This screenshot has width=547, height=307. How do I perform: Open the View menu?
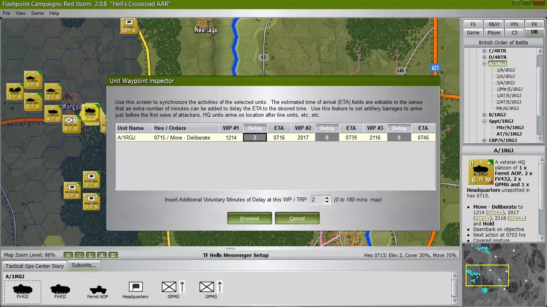(x=20, y=13)
